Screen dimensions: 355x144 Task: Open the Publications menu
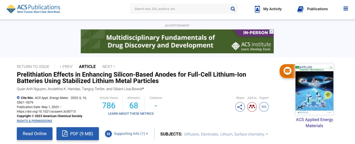pyautogui.click(x=312, y=9)
